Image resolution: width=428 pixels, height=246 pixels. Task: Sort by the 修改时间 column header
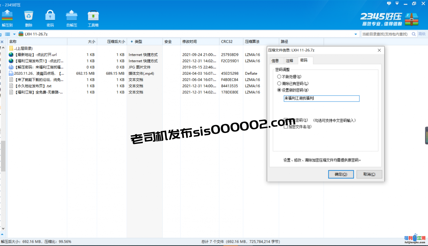[200, 42]
